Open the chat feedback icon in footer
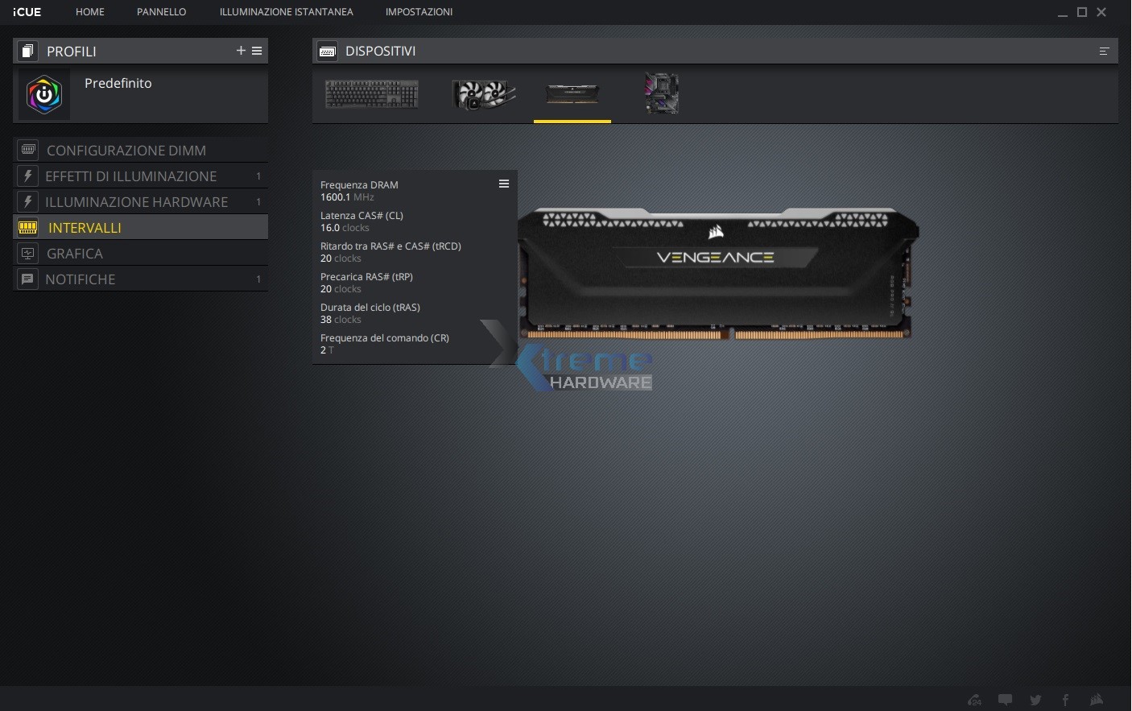 [1005, 700]
